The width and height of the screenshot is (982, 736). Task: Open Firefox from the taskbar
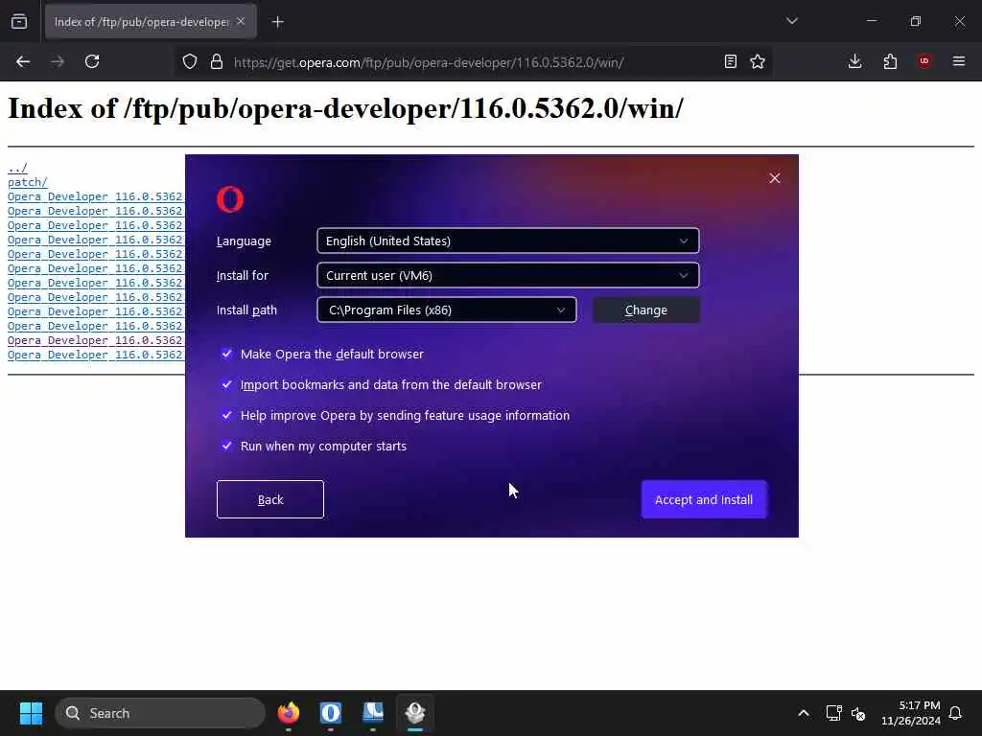point(288,713)
